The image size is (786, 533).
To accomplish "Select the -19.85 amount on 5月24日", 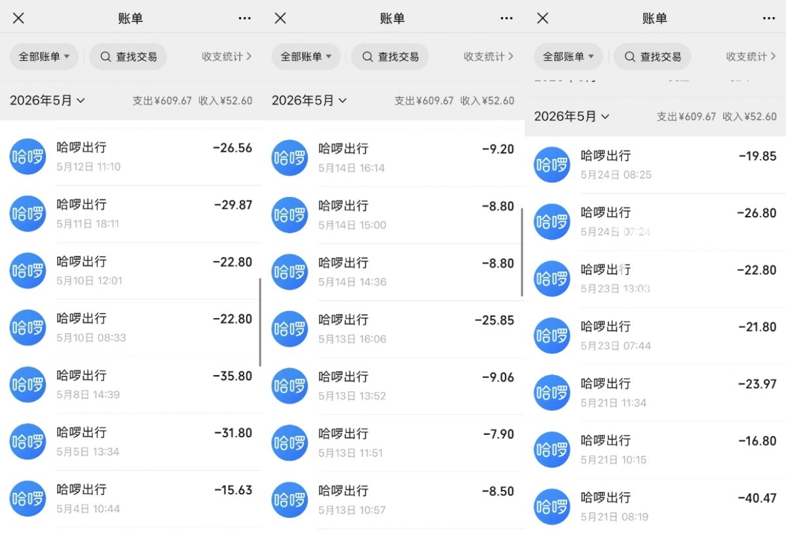I will pyautogui.click(x=758, y=156).
